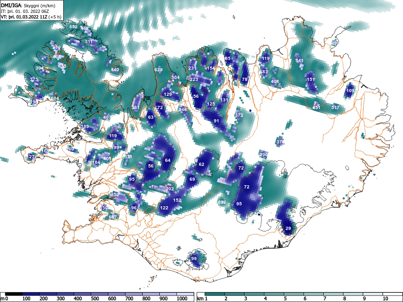403x302 pixels.
Task: Click the visibility value 152
Action: [177, 200]
